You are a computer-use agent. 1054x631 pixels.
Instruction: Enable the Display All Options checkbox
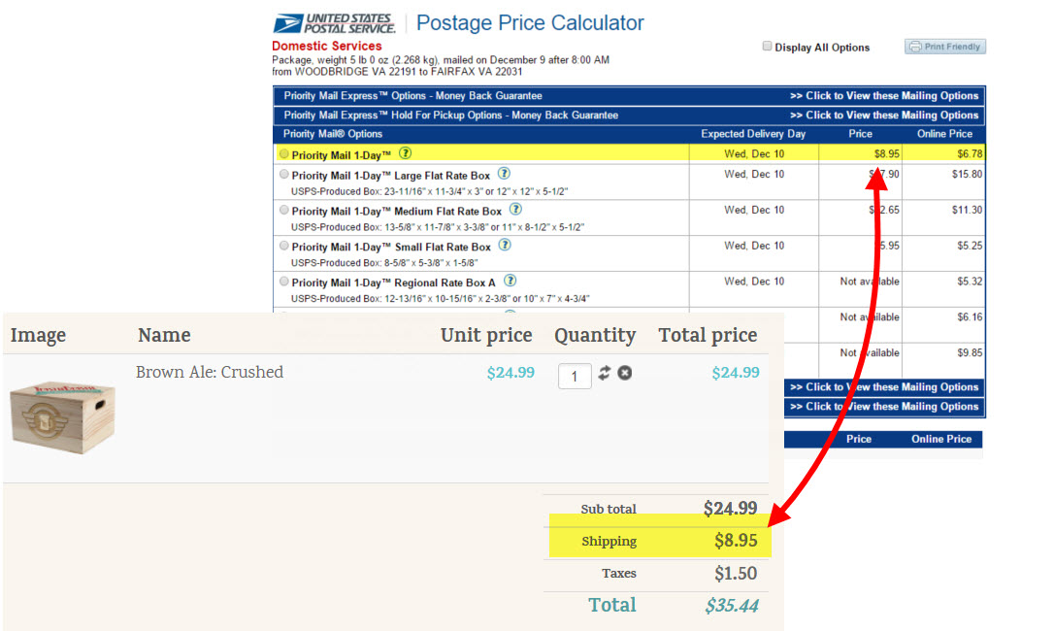pos(768,47)
